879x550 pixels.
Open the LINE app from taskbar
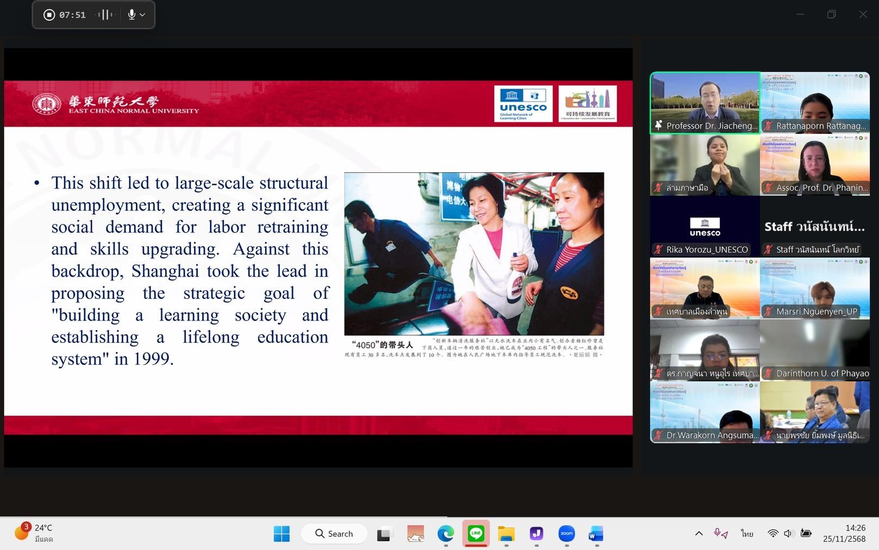tap(476, 534)
